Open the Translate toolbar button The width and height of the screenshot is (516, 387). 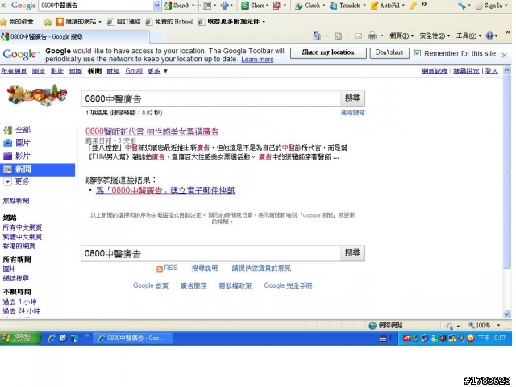[347, 6]
